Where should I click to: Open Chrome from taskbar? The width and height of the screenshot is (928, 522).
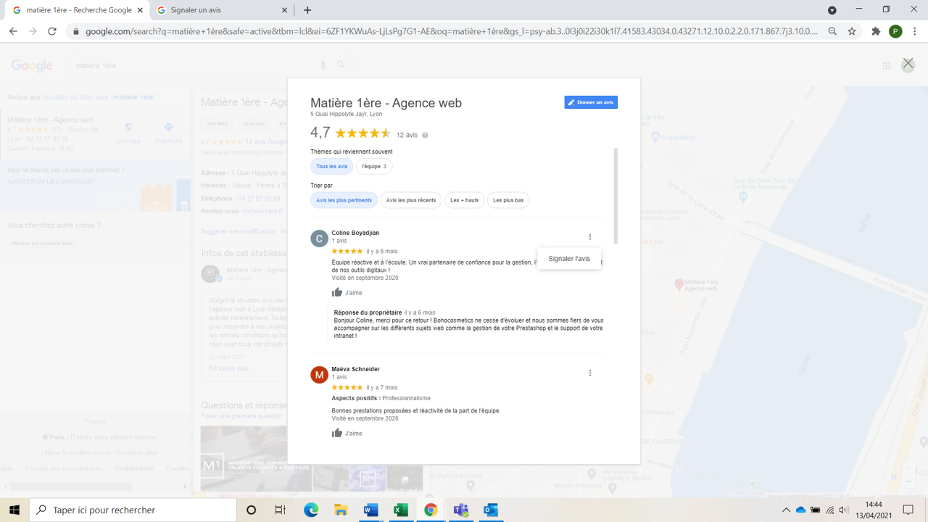pyautogui.click(x=431, y=510)
